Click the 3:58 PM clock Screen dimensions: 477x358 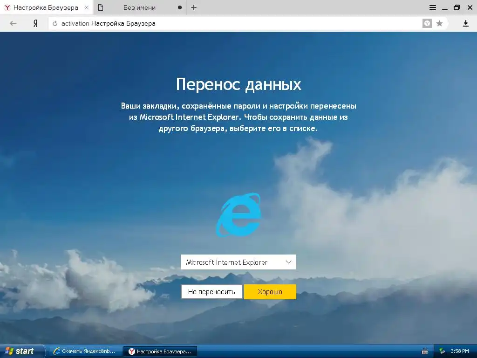(x=459, y=351)
